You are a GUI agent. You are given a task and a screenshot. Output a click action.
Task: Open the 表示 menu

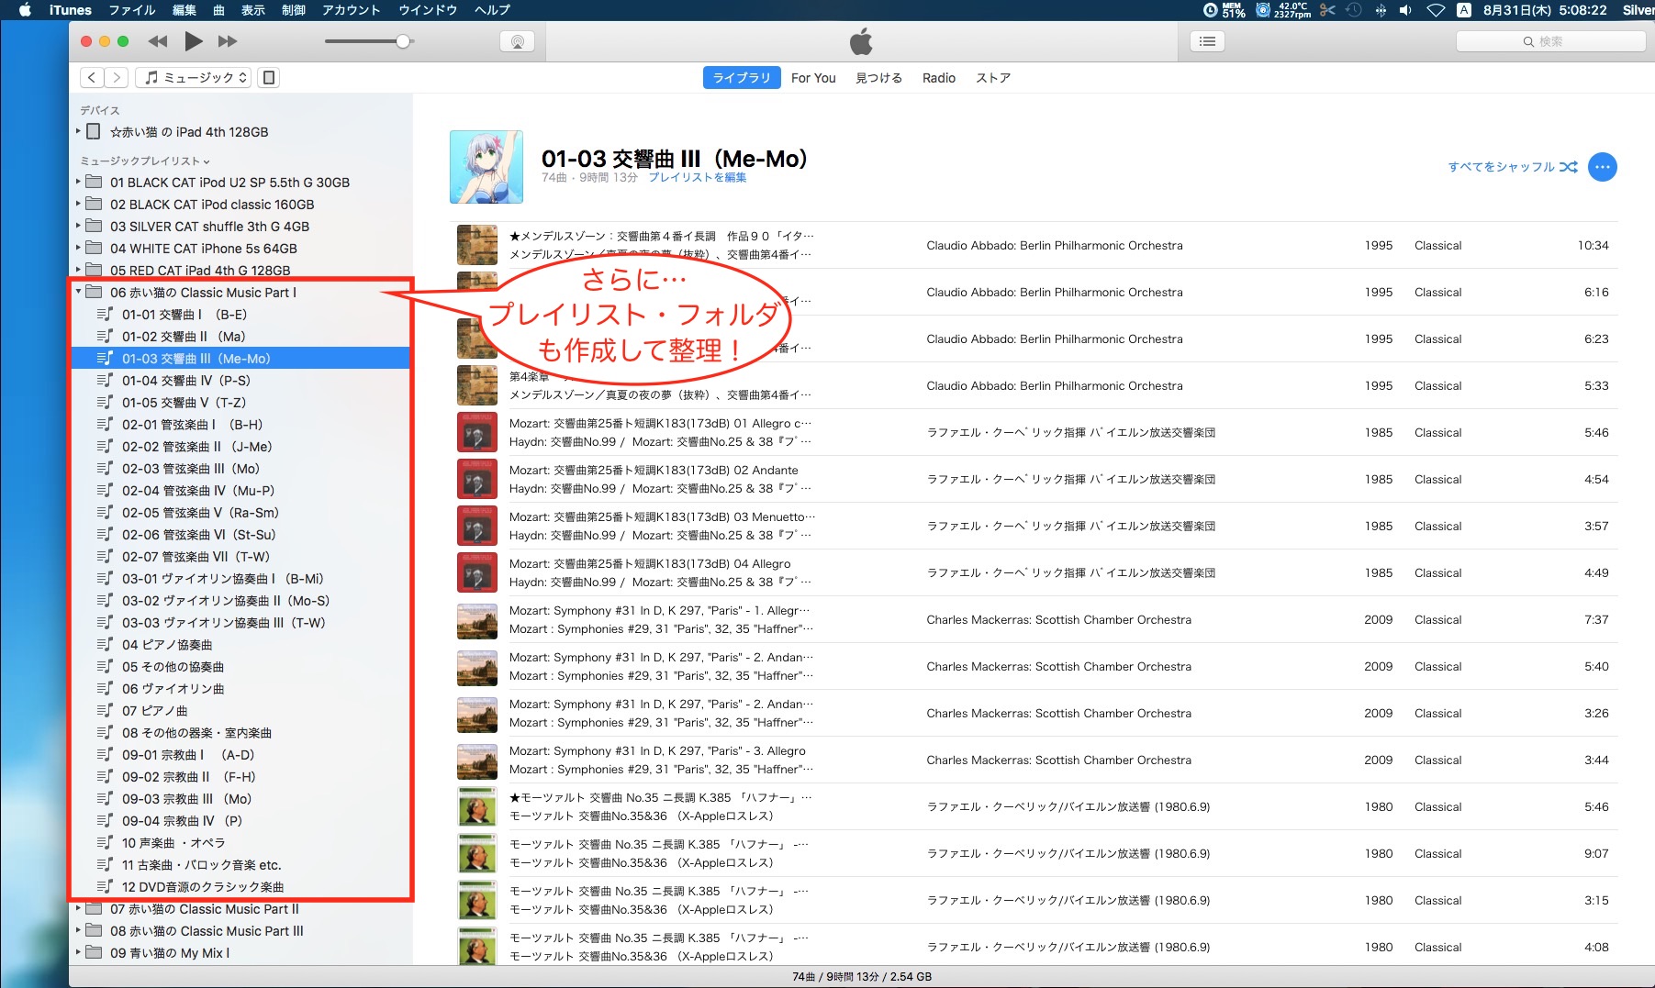tap(253, 10)
